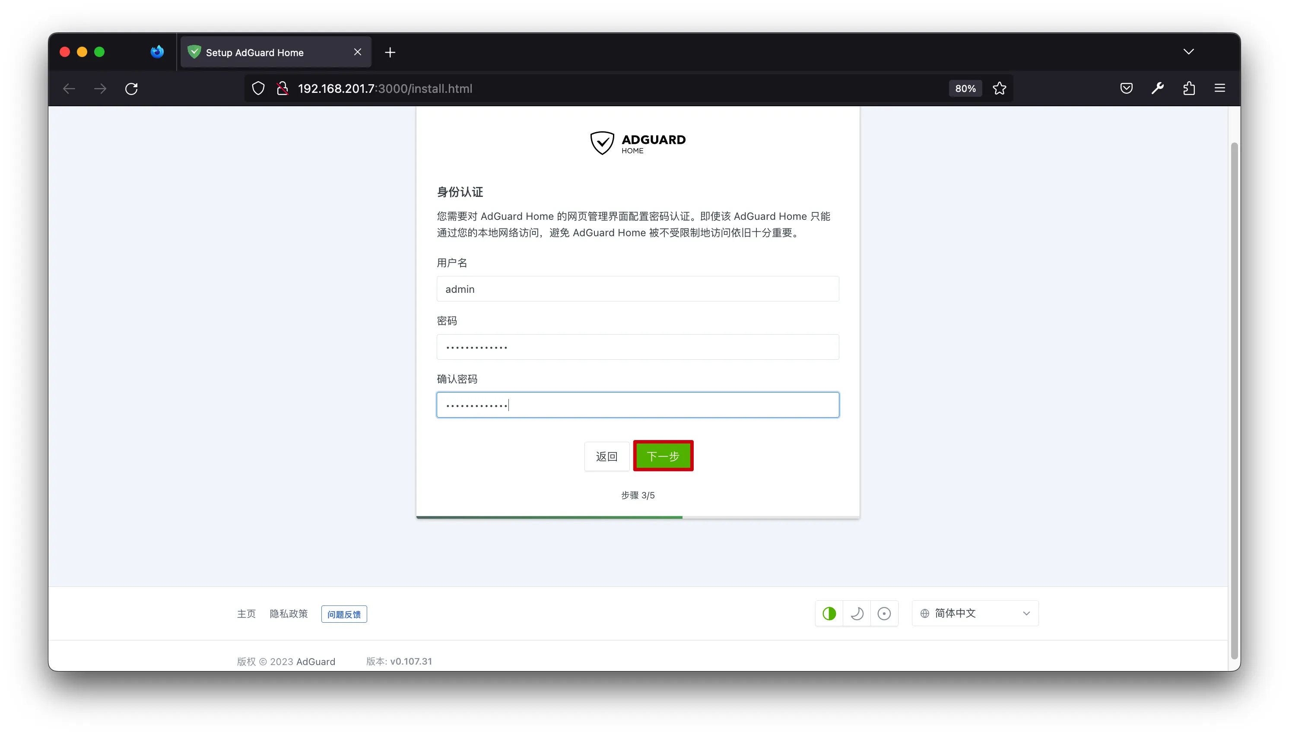Screen dimensions: 1289x735
Task: Go back to previous page
Action: pyautogui.click(x=69, y=89)
